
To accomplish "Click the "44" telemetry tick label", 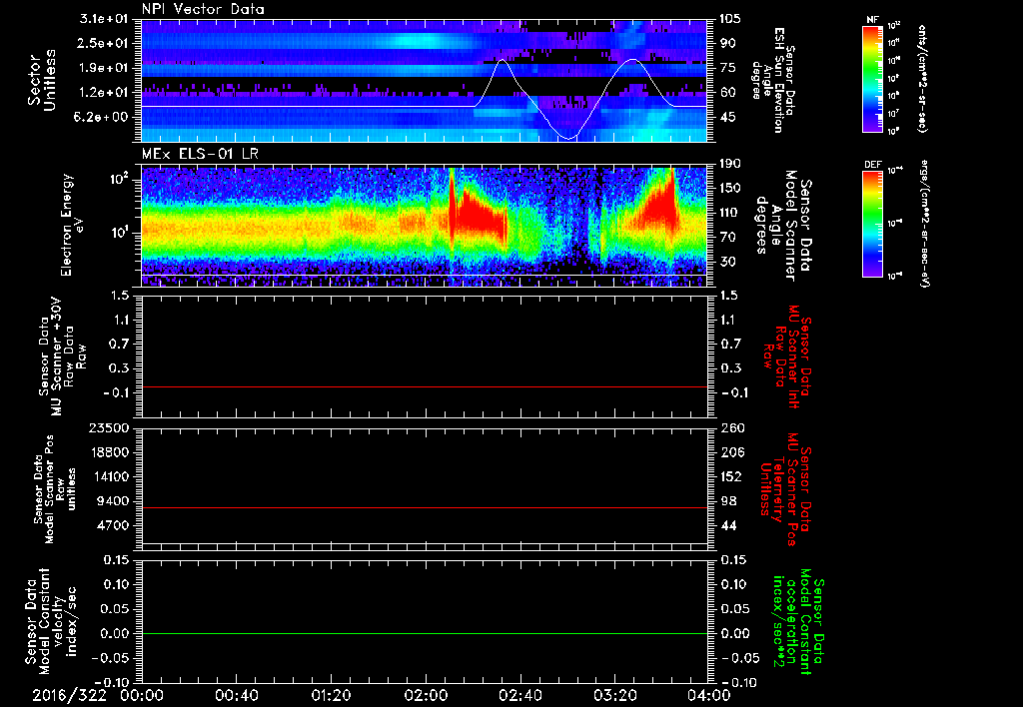I will click(x=727, y=525).
